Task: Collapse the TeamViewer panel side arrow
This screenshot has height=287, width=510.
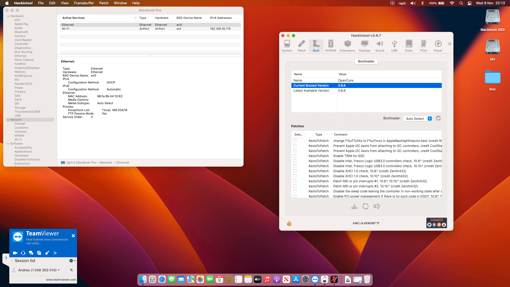Action: point(6,258)
